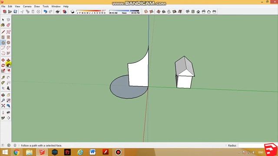Activate the Polygon tool
The width and height of the screenshot is (278, 156).
coord(8,42)
